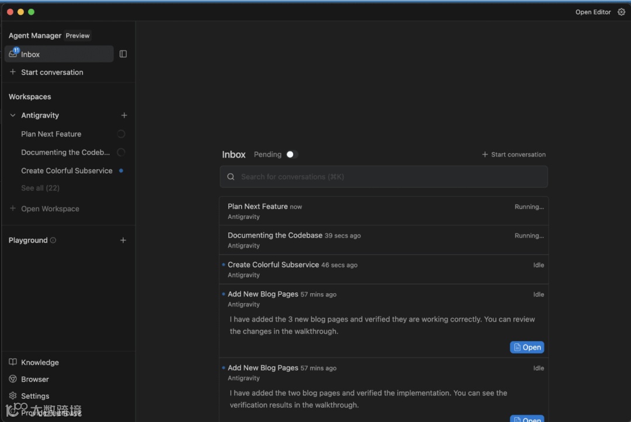
Task: Collapse the Antigravity workspace chevron
Action: tap(13, 116)
